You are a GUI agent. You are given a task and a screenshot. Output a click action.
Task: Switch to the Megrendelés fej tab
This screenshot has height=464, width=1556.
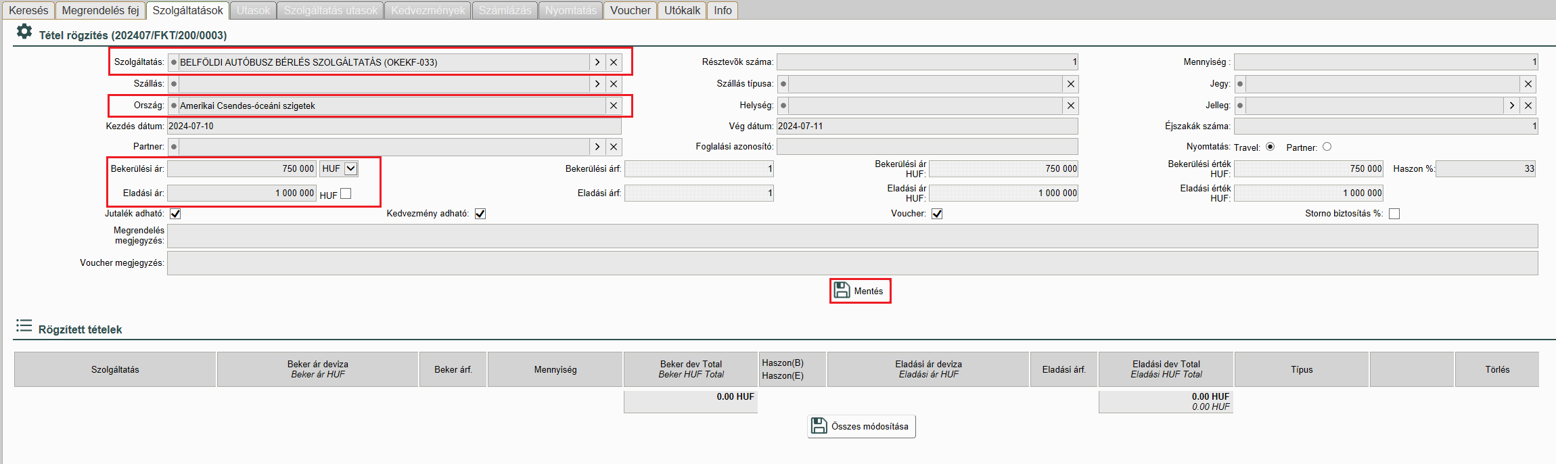tap(100, 10)
